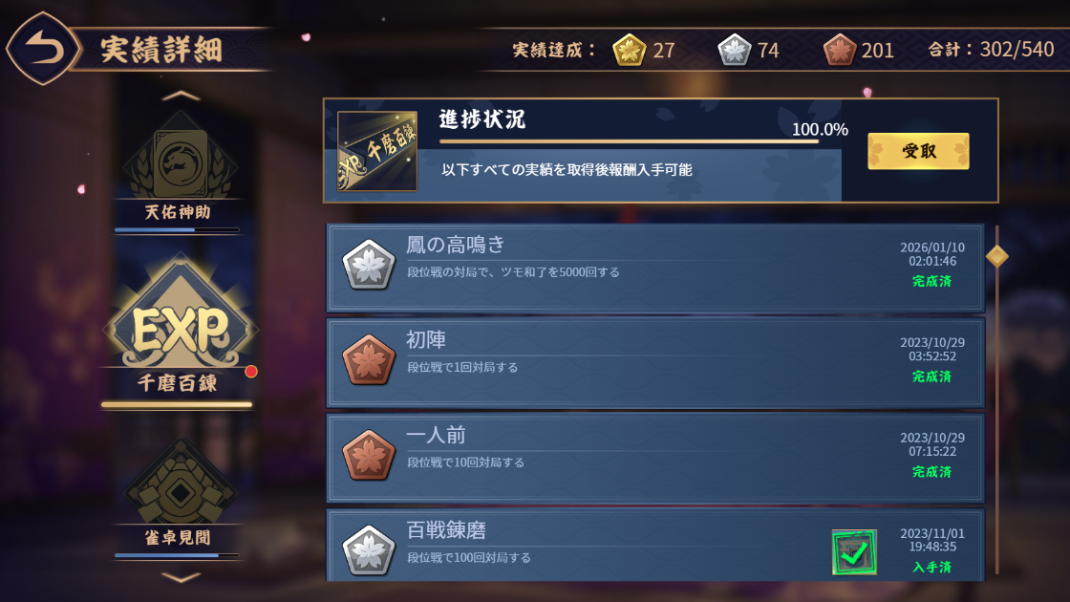Select the EXP 千磨百錬 category icon
This screenshot has height=602, width=1070.
181,324
